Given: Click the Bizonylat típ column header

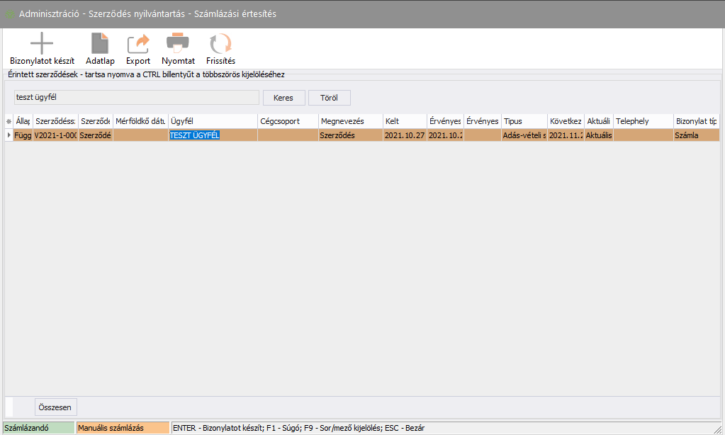Looking at the screenshot, I should (696, 121).
